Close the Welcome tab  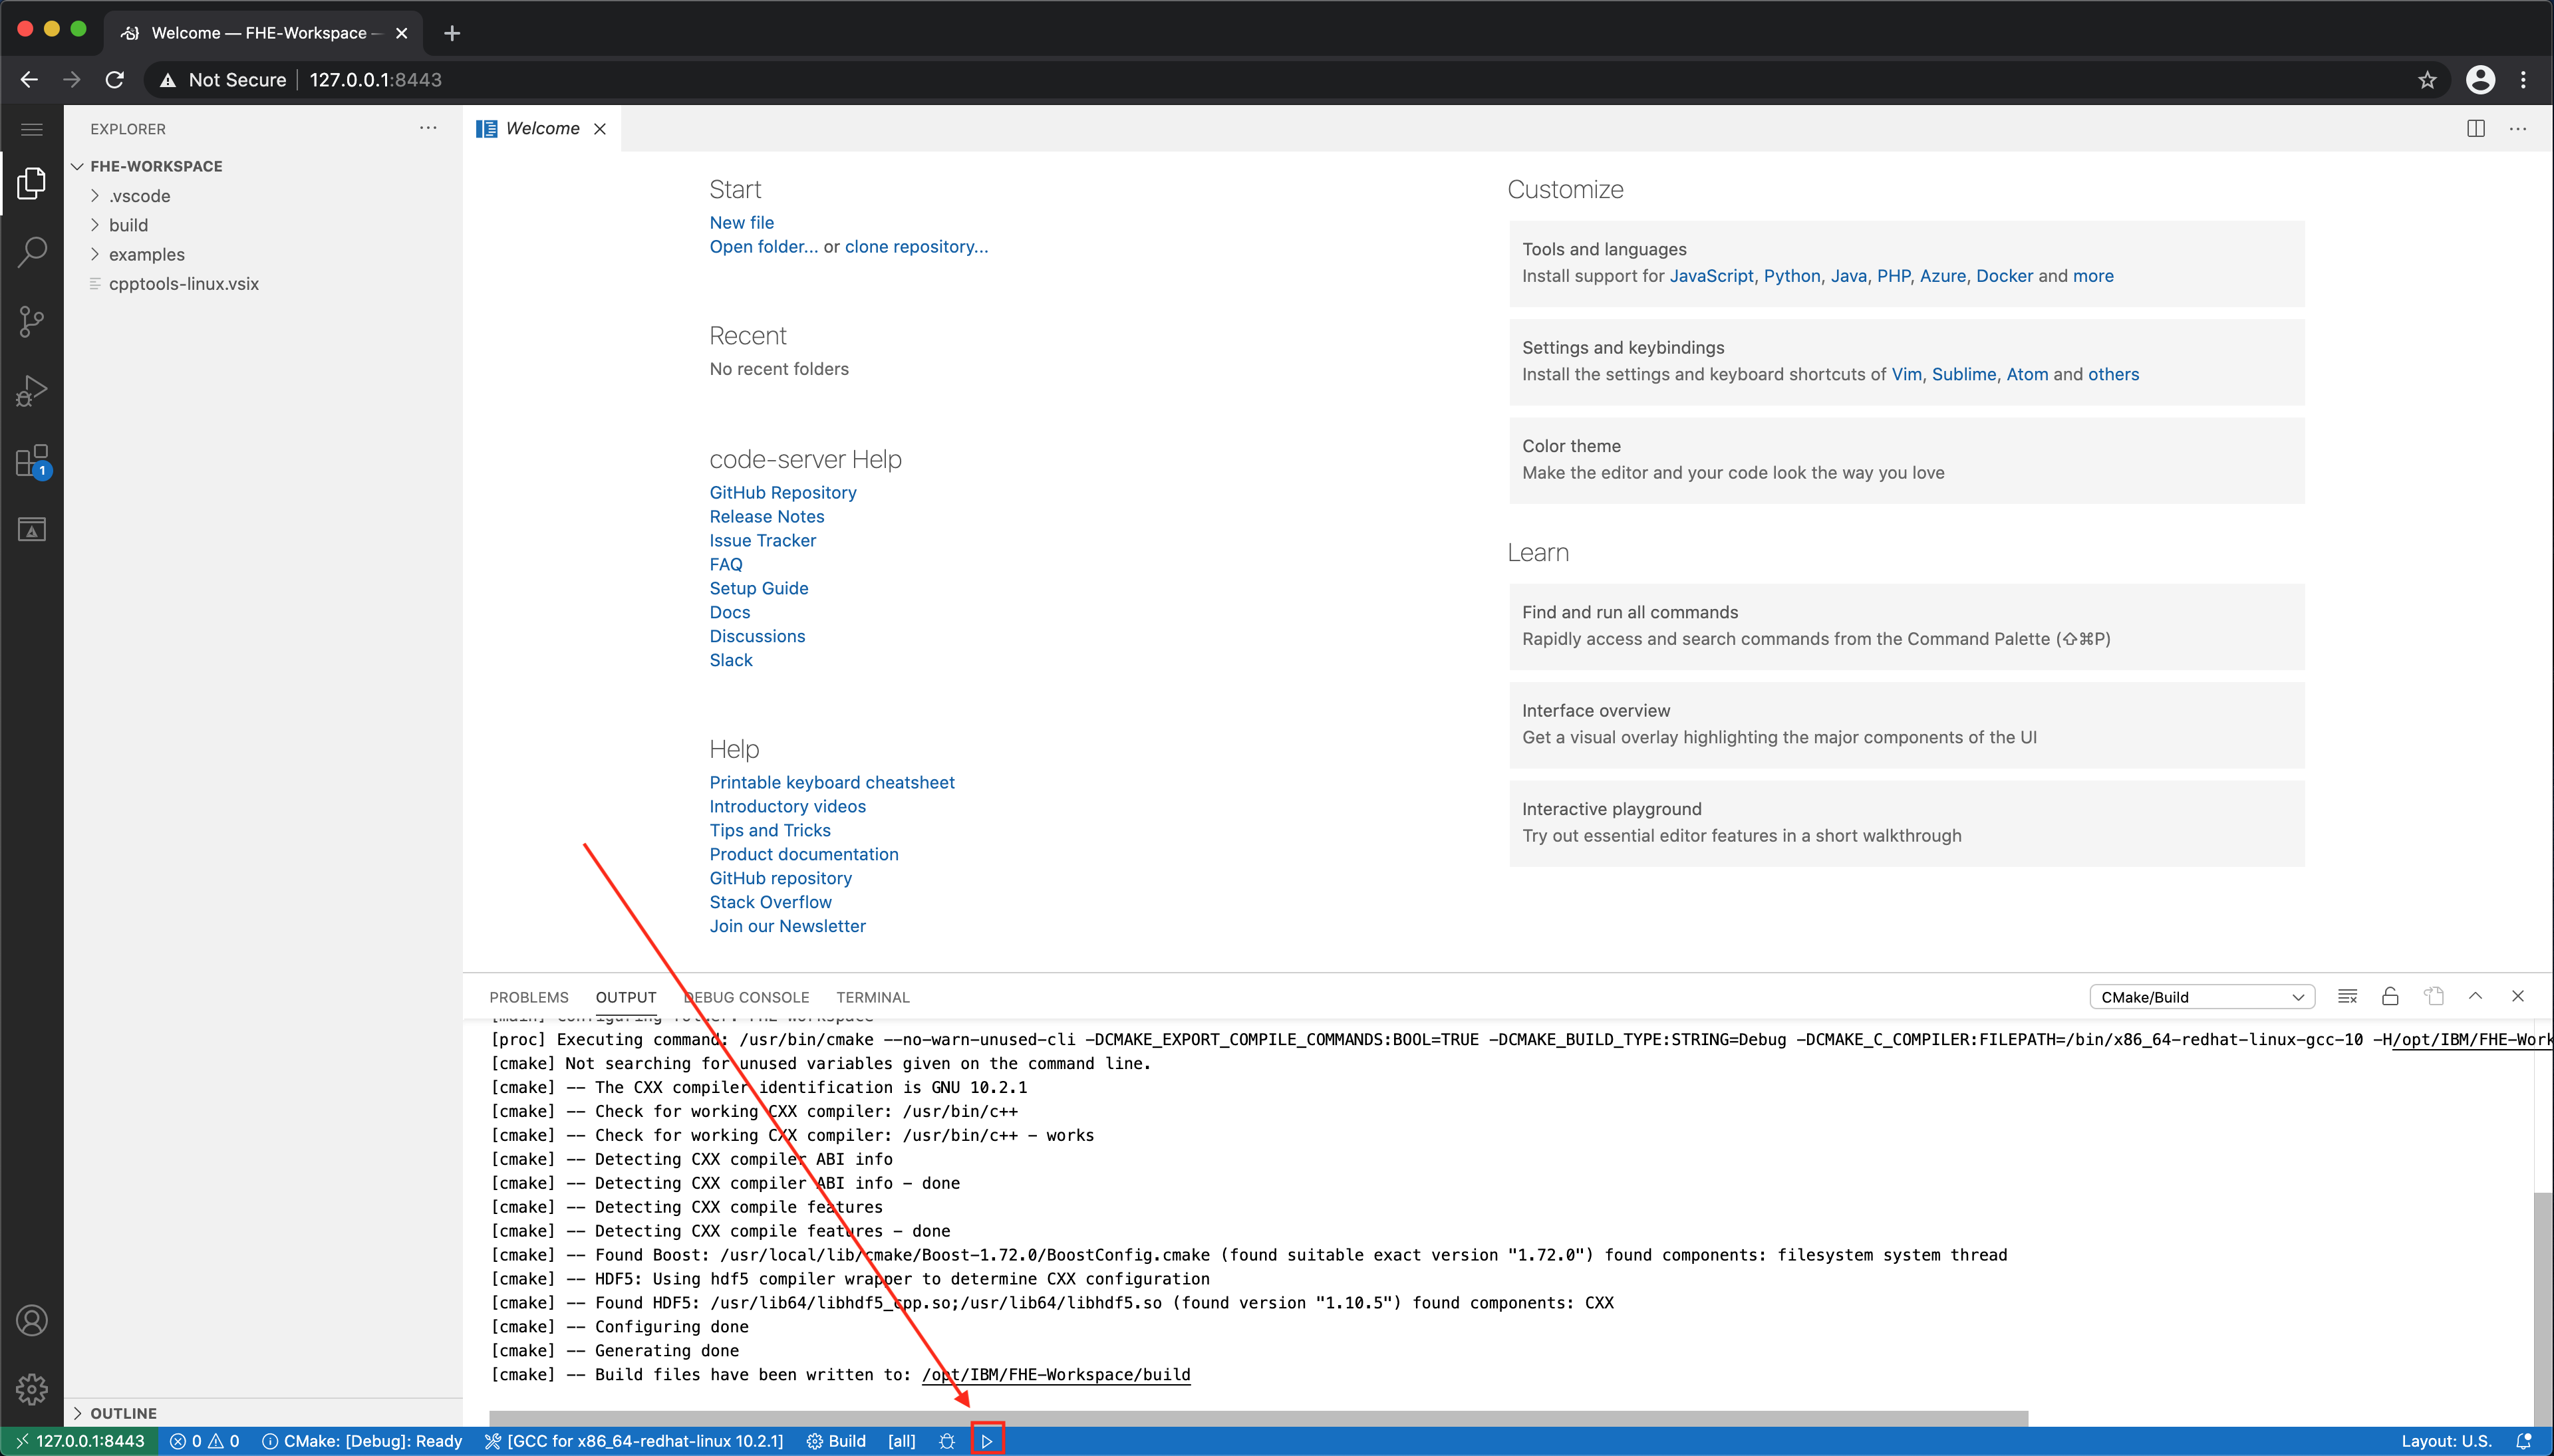click(600, 129)
